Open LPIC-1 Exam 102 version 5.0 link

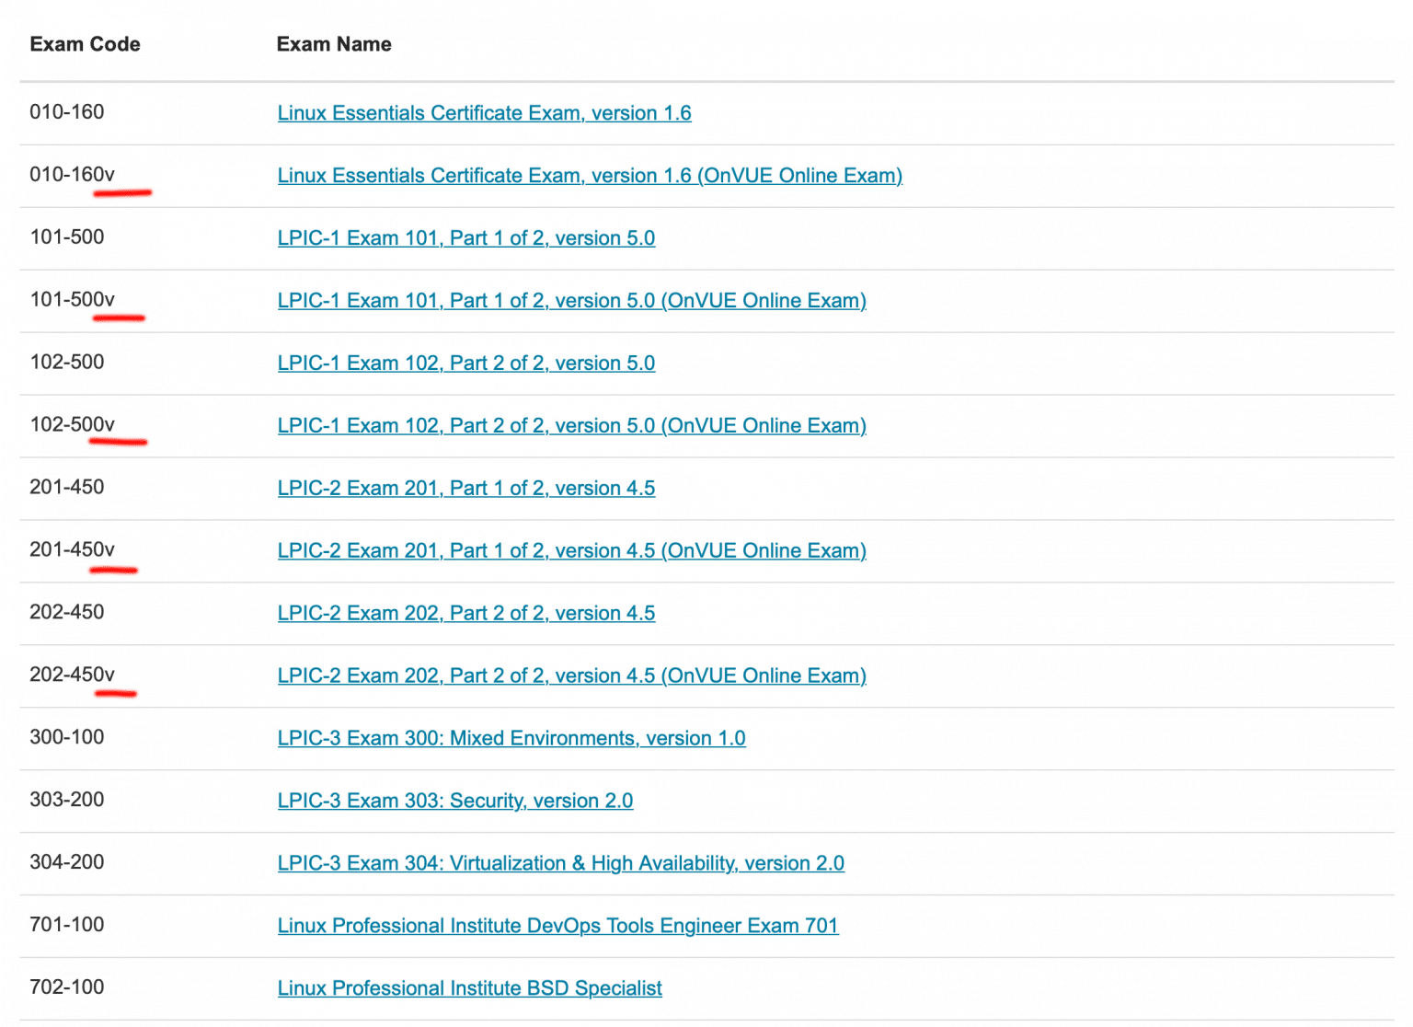(465, 363)
